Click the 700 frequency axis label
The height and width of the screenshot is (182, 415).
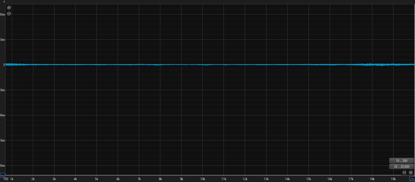click(x=6, y=179)
